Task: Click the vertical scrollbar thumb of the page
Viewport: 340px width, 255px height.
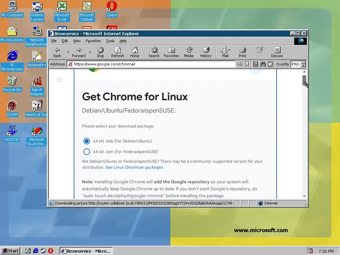Action: (304, 80)
